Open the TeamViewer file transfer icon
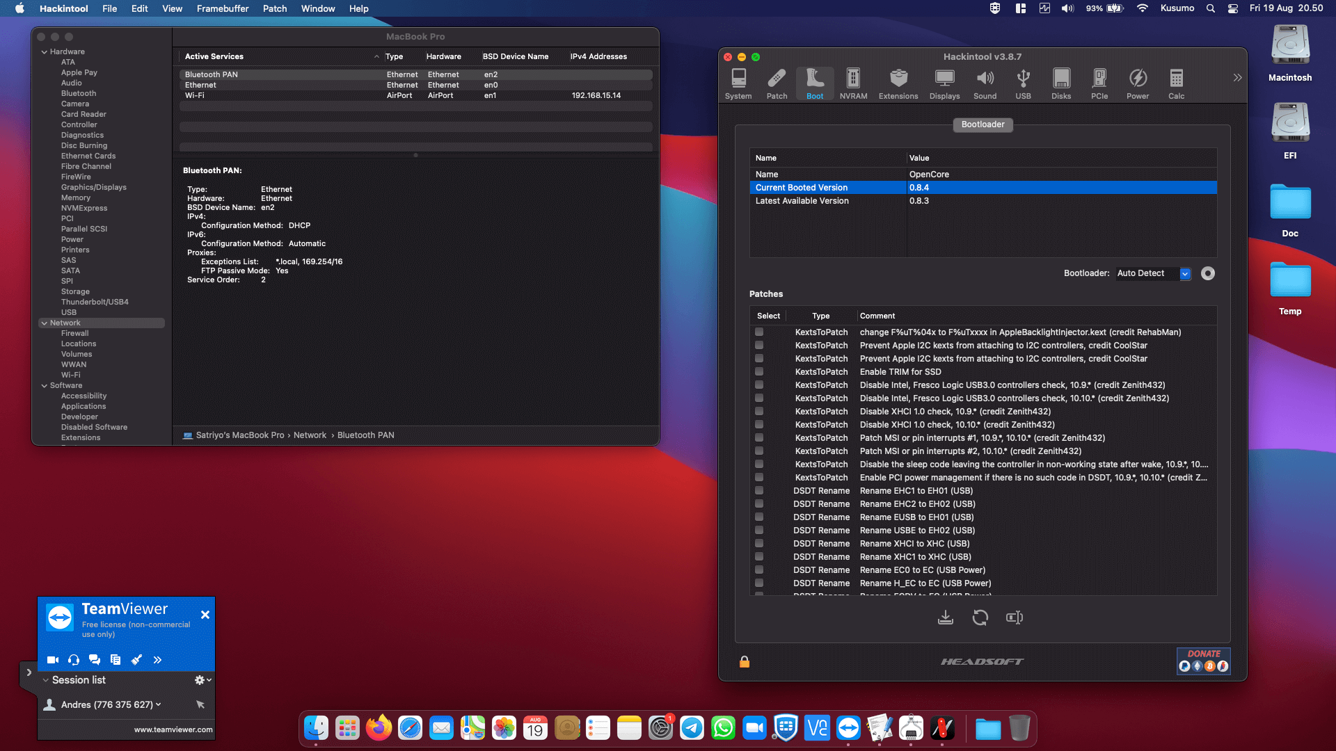 pos(116,660)
